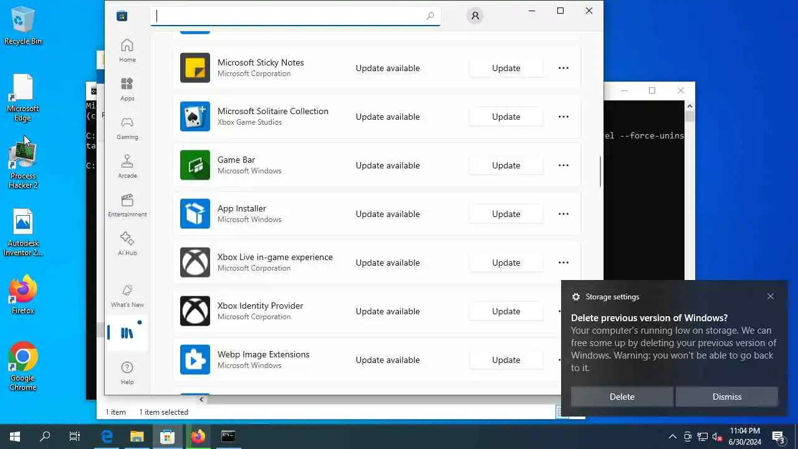Image resolution: width=798 pixels, height=449 pixels.
Task: Open more options for App Installer
Action: click(x=564, y=214)
